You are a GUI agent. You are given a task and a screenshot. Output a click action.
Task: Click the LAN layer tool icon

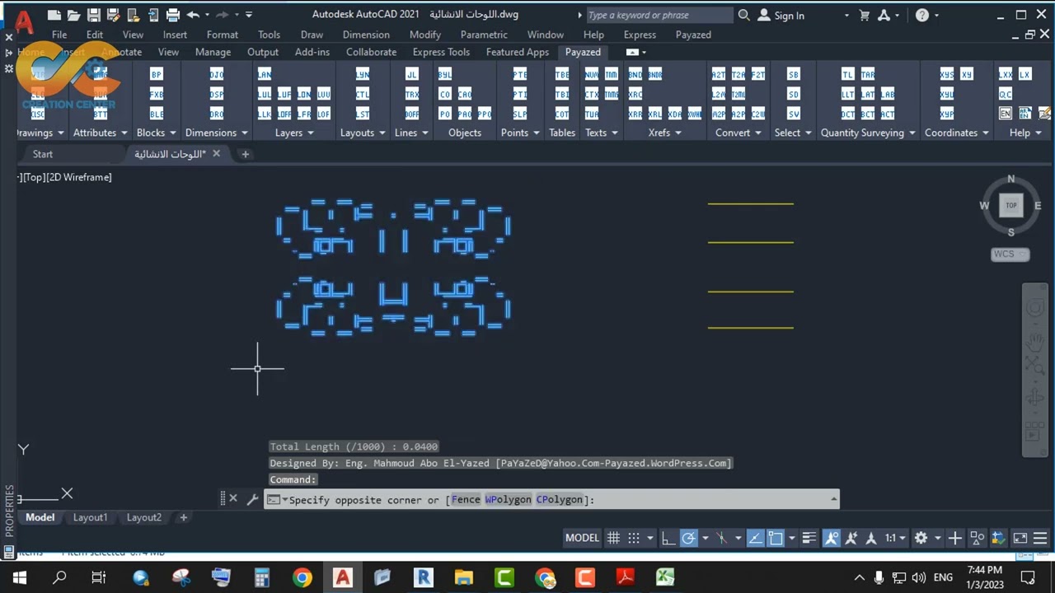265,74
